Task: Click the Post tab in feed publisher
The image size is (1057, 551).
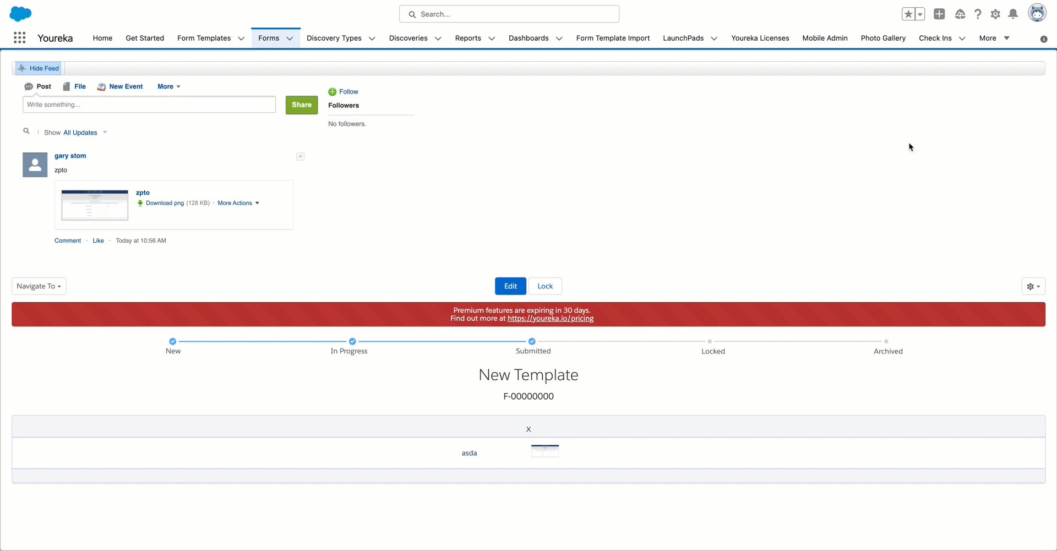Action: pyautogui.click(x=37, y=86)
